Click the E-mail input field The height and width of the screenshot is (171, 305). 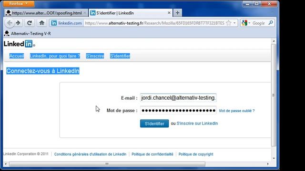point(178,98)
